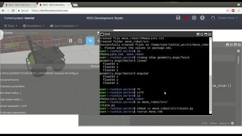Open the Simulations menu
Image resolution: width=242 pixels, height=136 pixels.
(34, 26)
